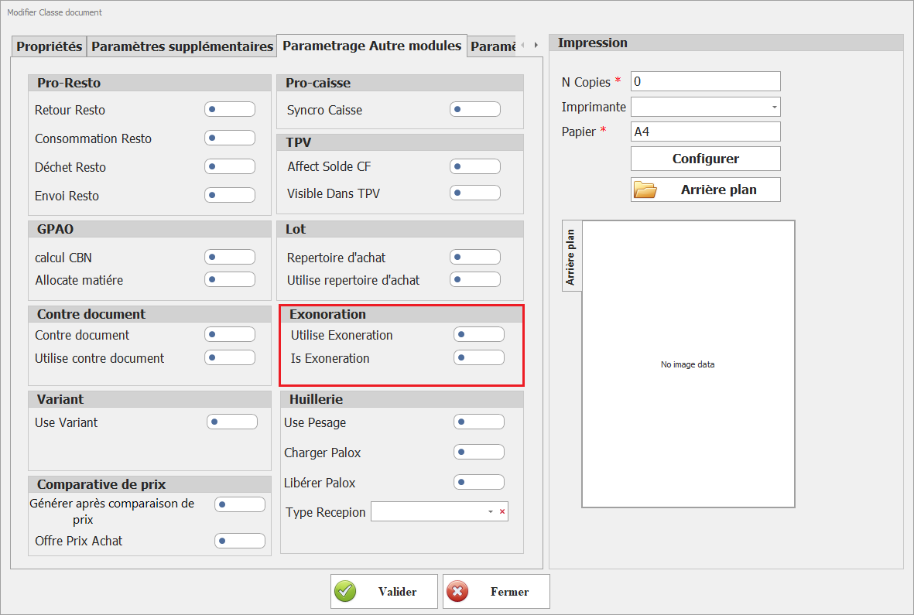
Task: Expand the Type Recepion combo box
Action: click(x=490, y=512)
